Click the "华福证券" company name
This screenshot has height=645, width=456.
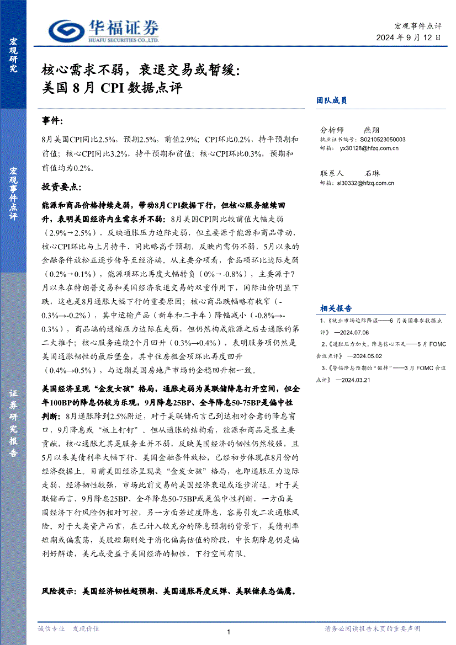[124, 27]
